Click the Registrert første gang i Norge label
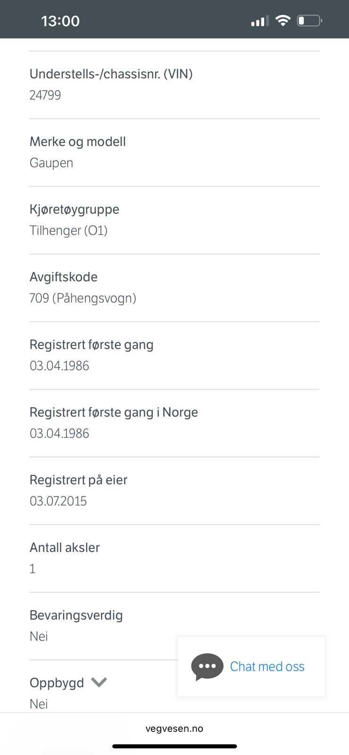The image size is (349, 755). point(114,412)
